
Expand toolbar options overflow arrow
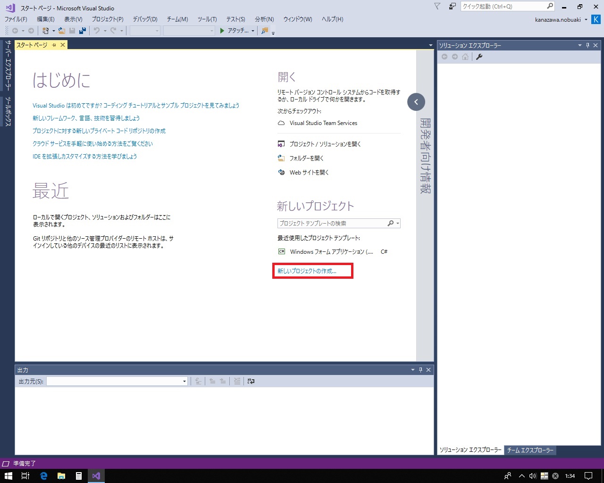click(273, 33)
